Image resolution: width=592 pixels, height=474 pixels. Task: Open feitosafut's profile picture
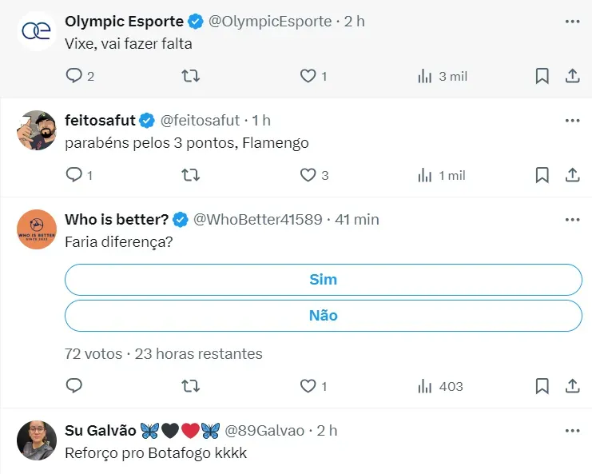click(x=37, y=130)
